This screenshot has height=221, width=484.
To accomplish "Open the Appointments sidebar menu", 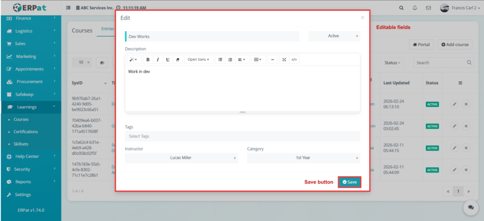I will [x=31, y=69].
